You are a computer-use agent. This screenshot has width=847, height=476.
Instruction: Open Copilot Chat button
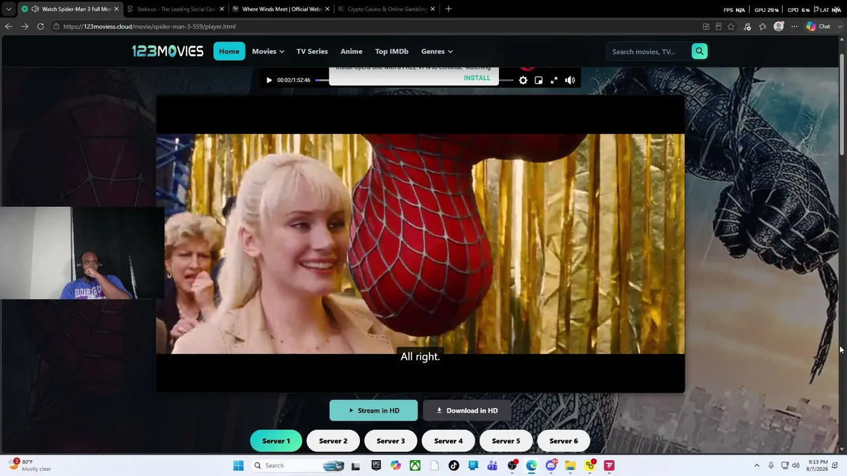pos(819,26)
